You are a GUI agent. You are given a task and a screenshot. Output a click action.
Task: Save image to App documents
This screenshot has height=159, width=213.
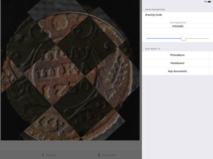177,71
